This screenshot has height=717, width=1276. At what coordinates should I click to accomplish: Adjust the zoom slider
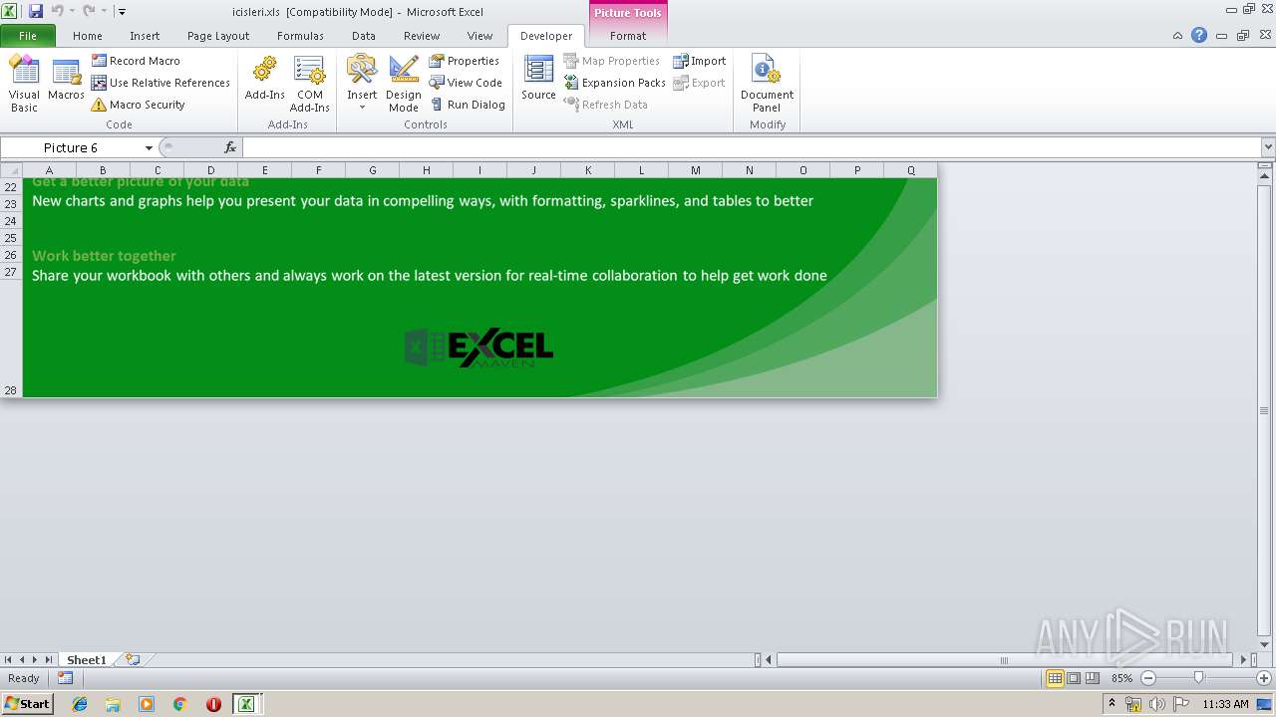[x=1198, y=678]
